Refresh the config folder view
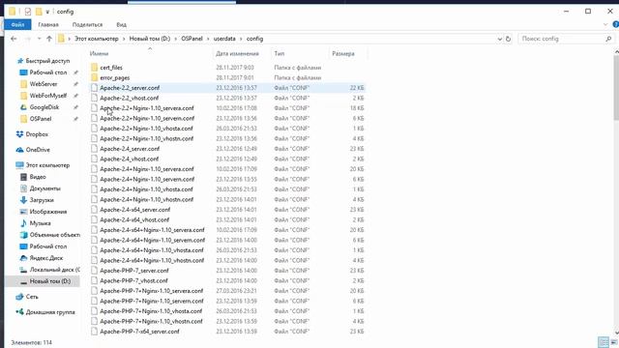The width and height of the screenshot is (619, 348). pos(508,39)
